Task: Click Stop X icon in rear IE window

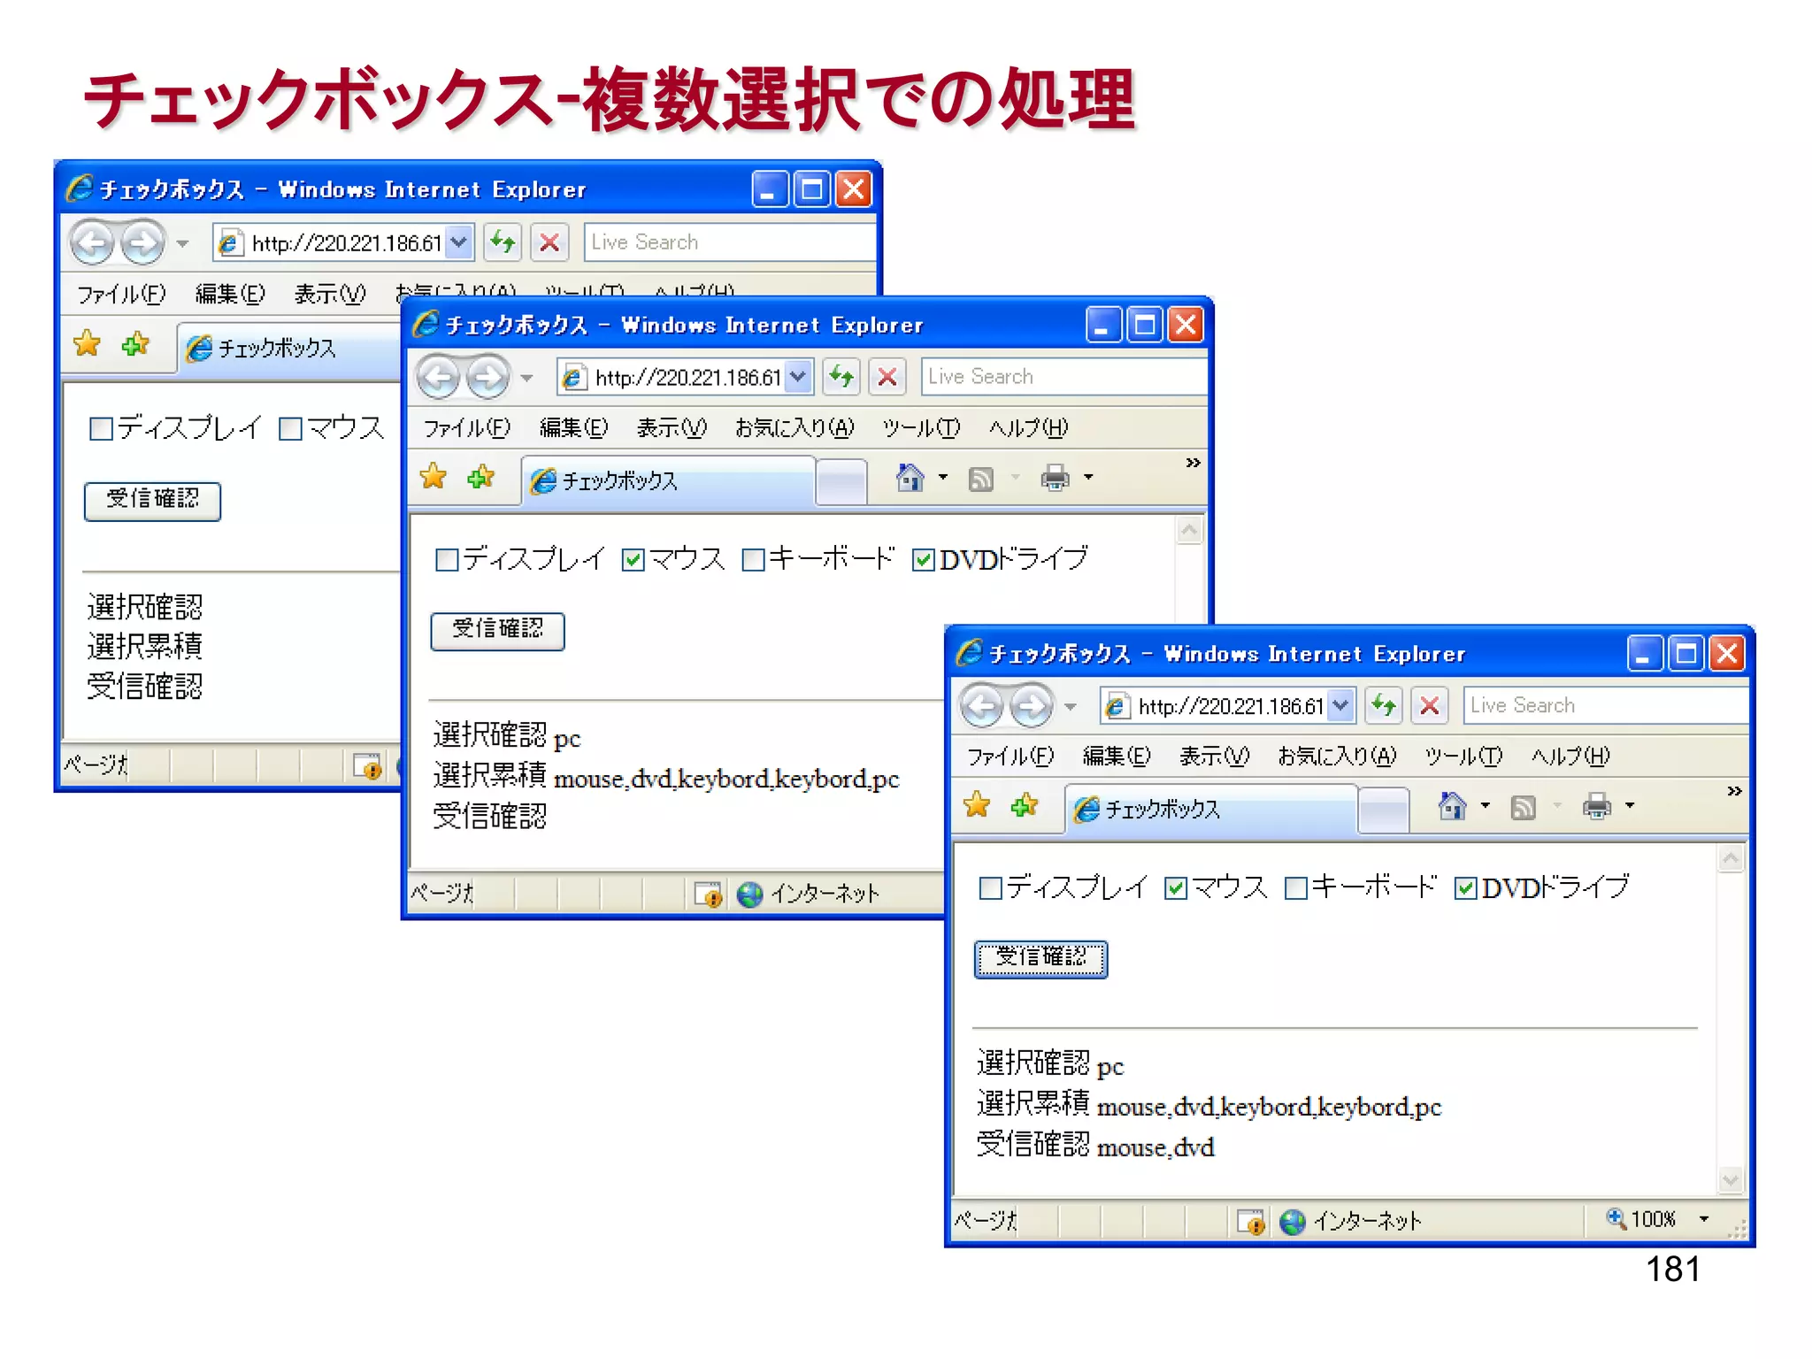Action: tap(549, 242)
